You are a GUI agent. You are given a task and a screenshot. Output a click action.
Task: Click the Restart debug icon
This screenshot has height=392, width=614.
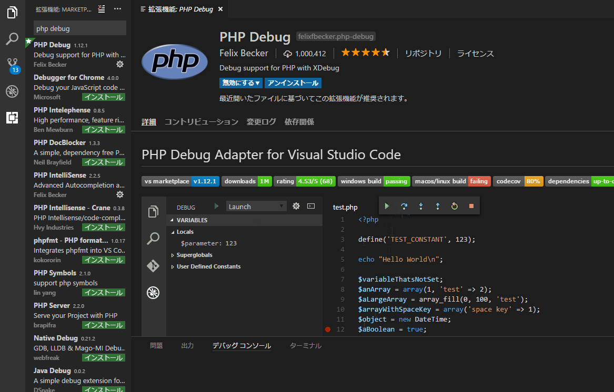[455, 206]
